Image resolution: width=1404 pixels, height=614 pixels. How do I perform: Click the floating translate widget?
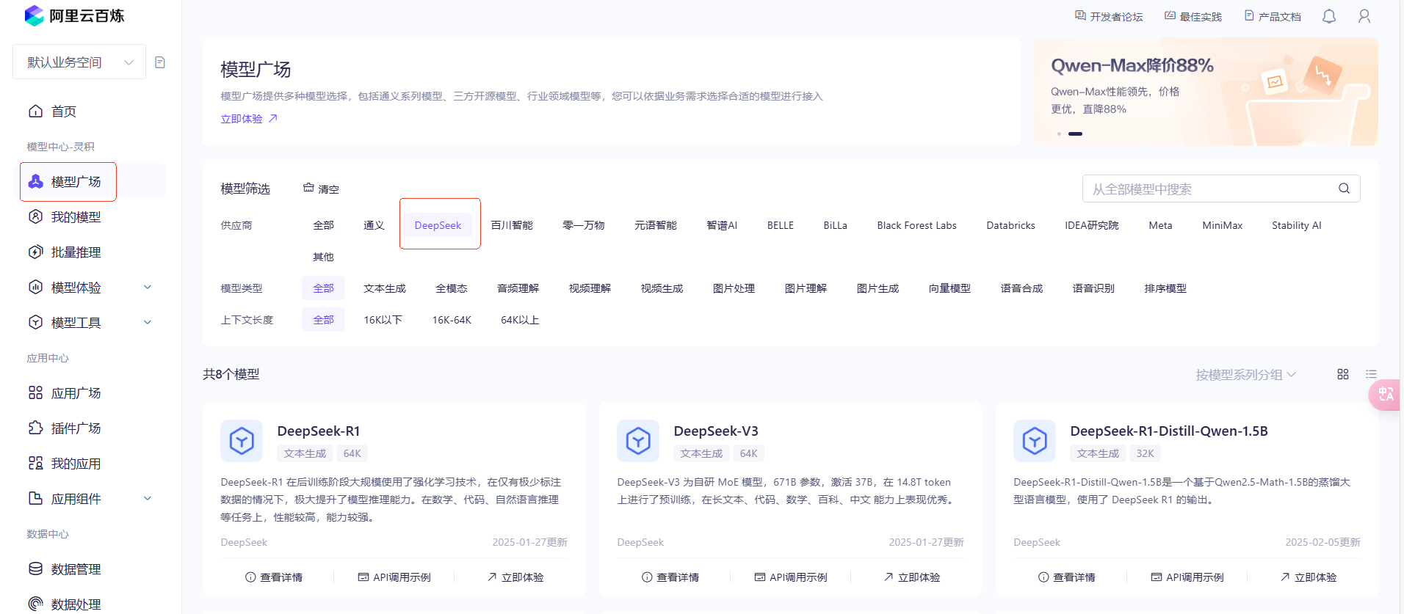coord(1385,395)
